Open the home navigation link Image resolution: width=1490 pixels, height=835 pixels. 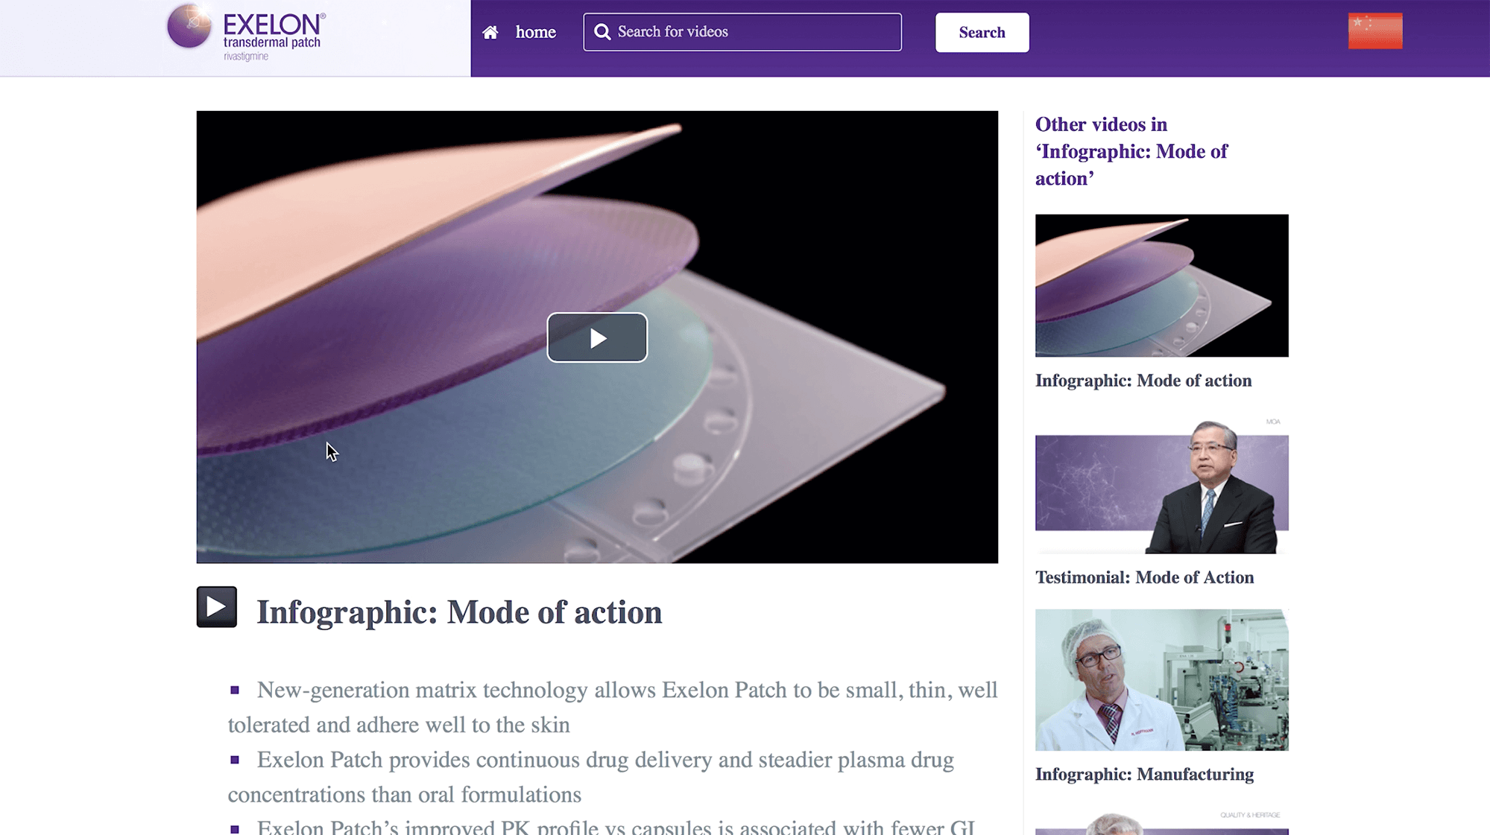(535, 32)
